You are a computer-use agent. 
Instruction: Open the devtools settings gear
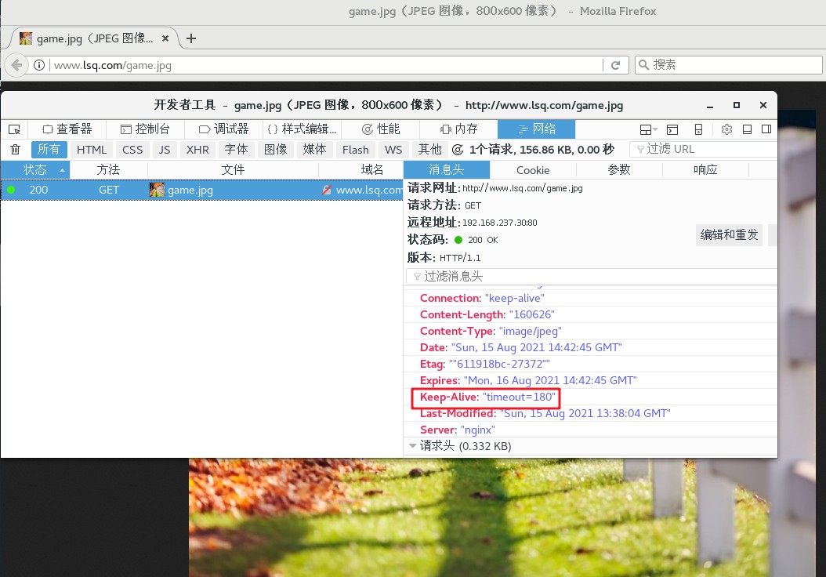click(x=727, y=129)
